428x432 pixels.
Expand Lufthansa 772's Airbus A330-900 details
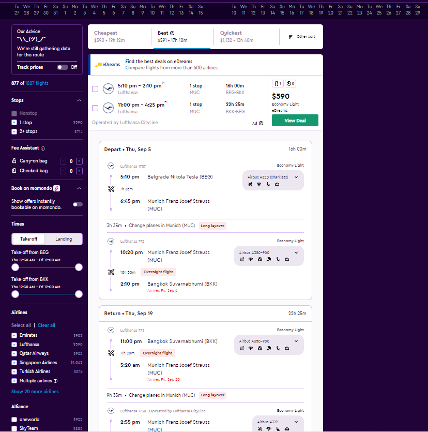(296, 252)
